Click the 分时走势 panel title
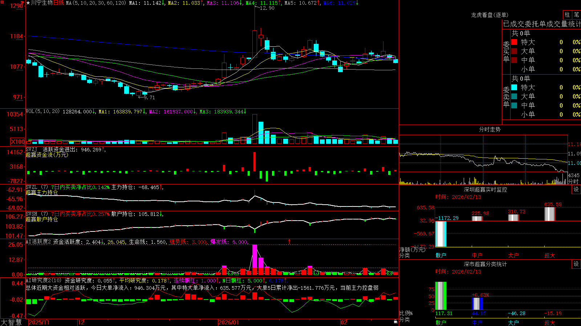The height and width of the screenshot is (326, 581). pos(489,129)
